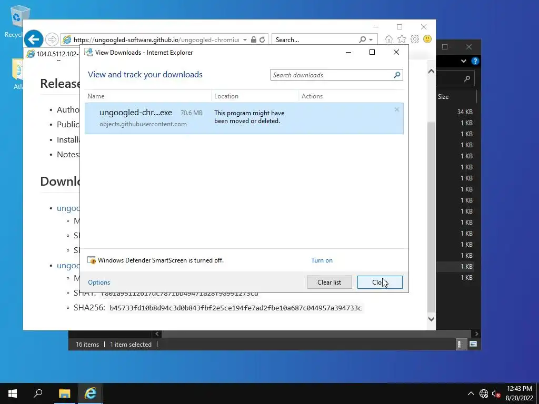Click the Close button in downloads dialog
The image size is (539, 404).
point(380,282)
